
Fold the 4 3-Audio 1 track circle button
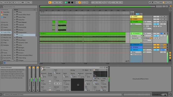coord(131,33)
